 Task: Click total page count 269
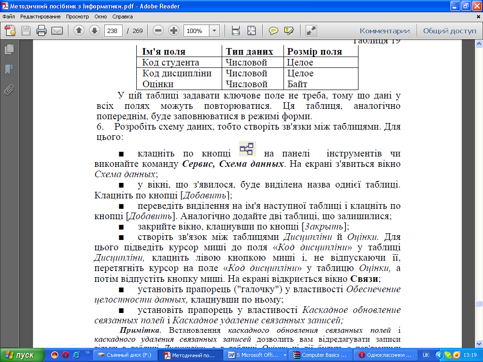click(137, 31)
